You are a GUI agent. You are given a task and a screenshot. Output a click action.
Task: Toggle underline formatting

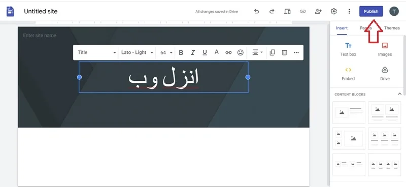(x=205, y=53)
